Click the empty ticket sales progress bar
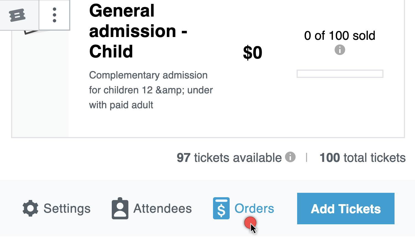 [340, 74]
